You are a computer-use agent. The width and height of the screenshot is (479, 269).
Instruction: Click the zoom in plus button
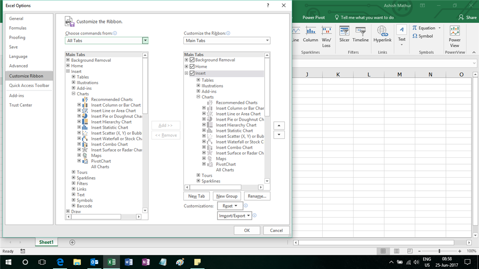pyautogui.click(x=460, y=251)
